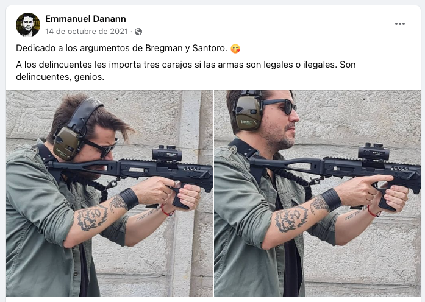Click the 'A los delincuentes les importa' paragraph

pos(186,71)
